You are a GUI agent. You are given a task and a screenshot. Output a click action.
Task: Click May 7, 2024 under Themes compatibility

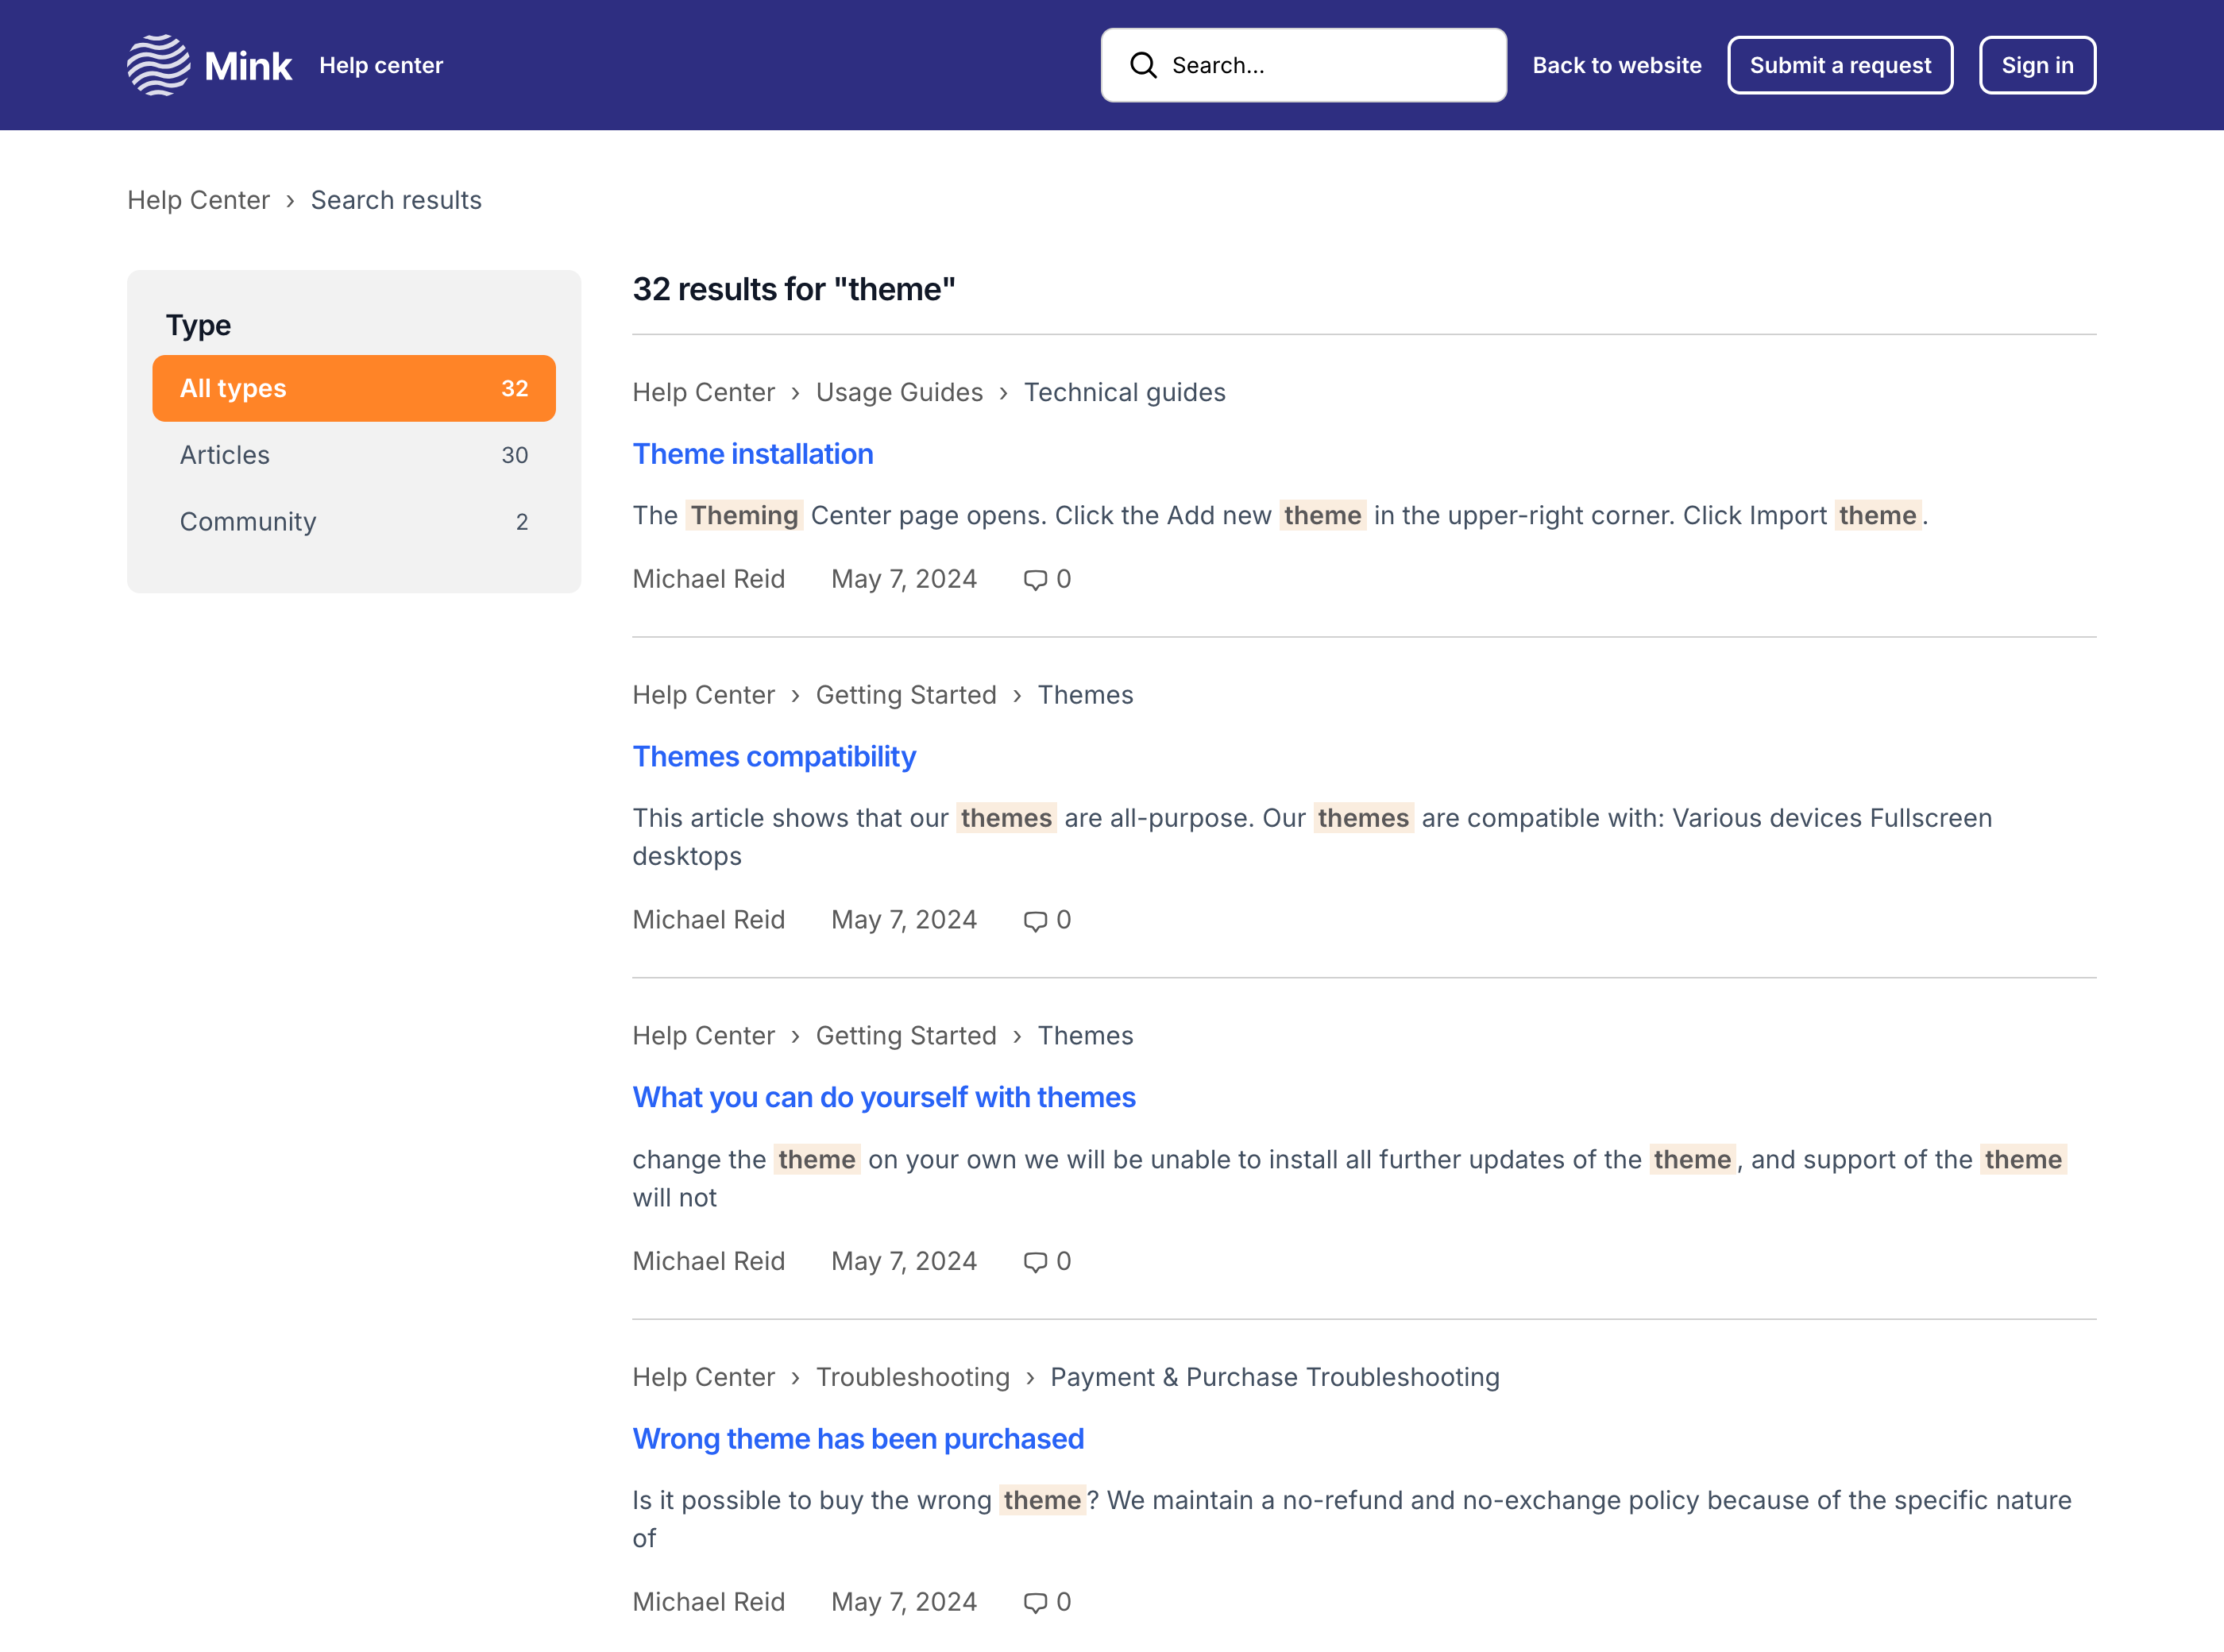tap(904, 920)
